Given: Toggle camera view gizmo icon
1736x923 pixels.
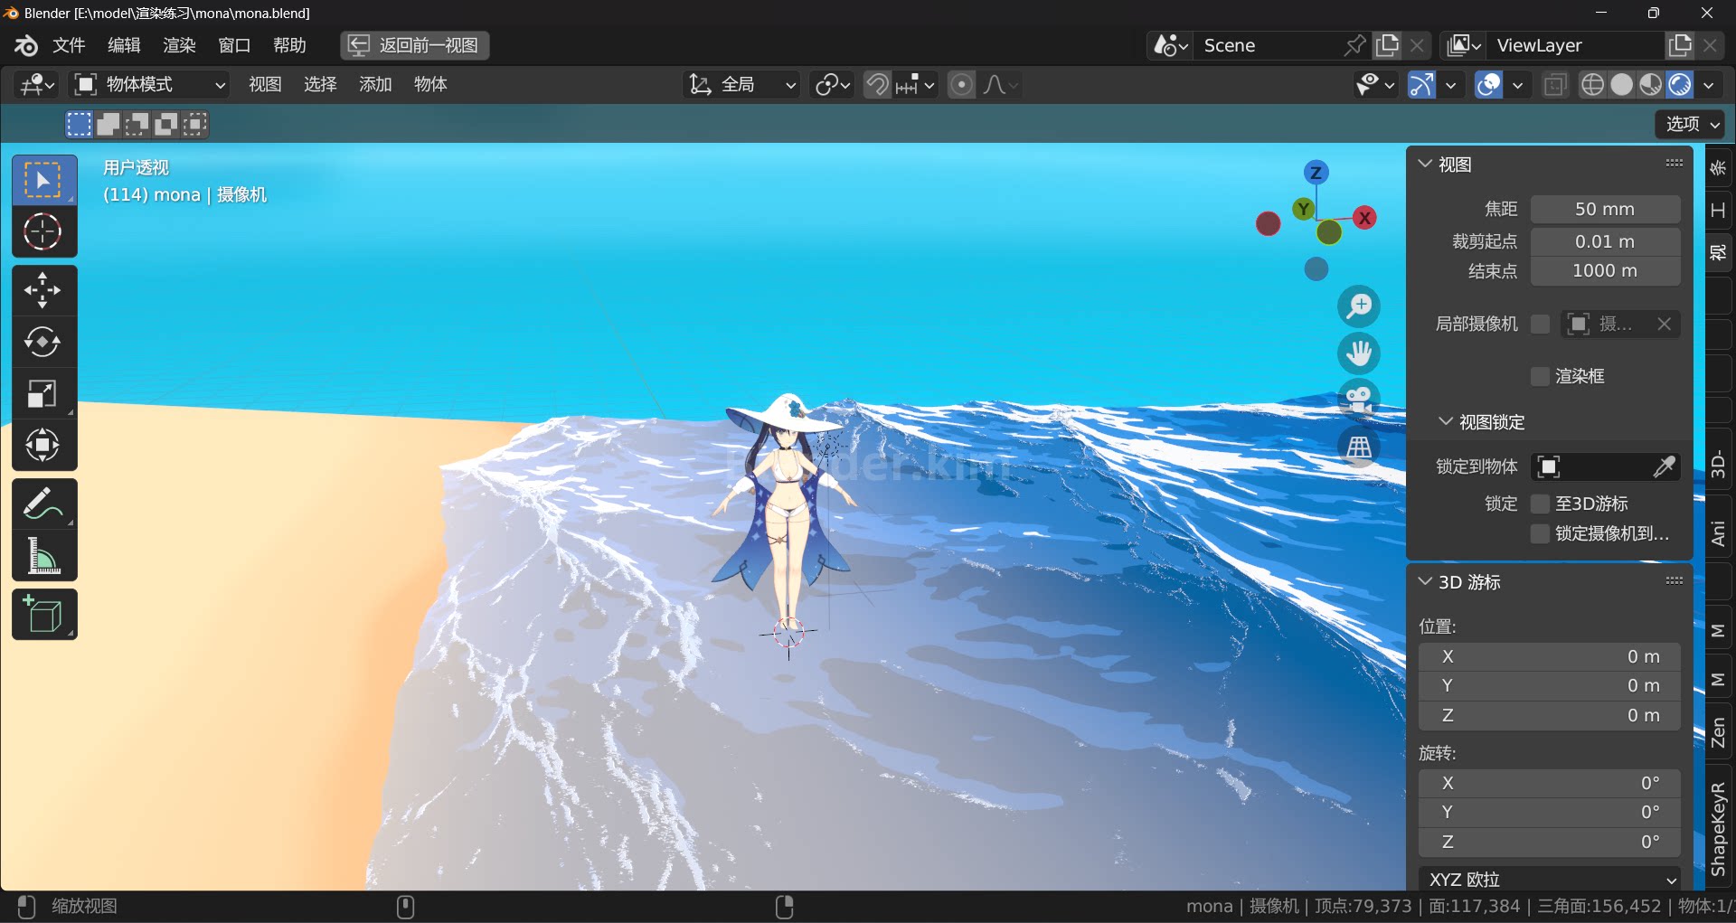Looking at the screenshot, I should point(1359,399).
